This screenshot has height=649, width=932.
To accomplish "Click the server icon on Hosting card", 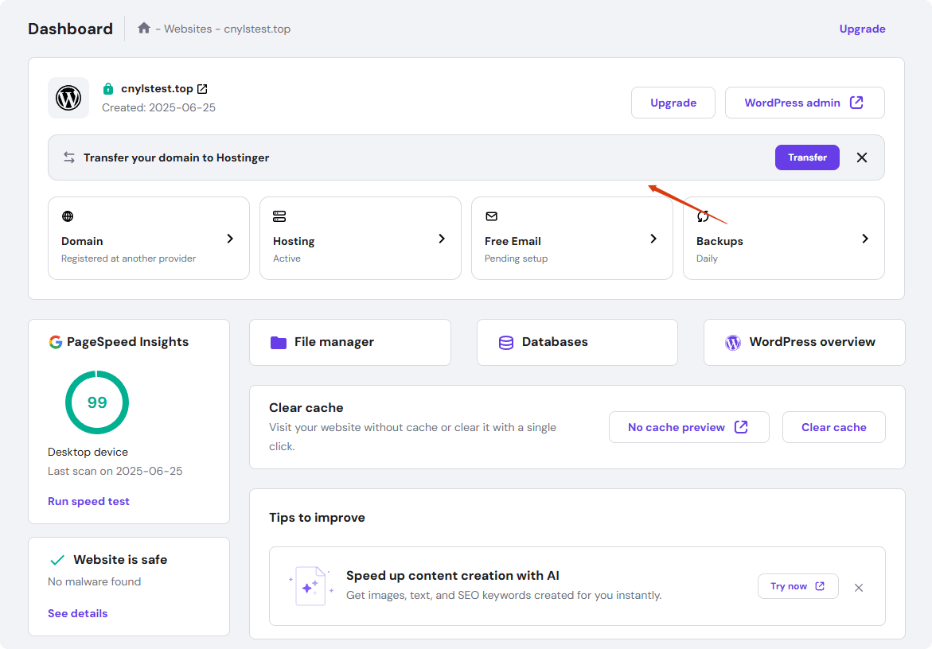I will [279, 216].
